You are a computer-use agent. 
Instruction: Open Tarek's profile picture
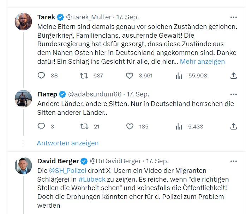click(23, 21)
